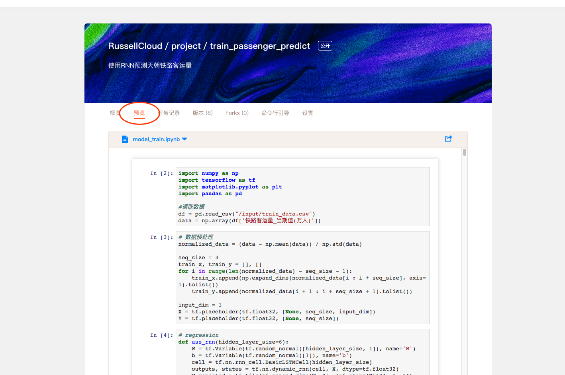Screen dimensions: 565x375
Task: View the Forks (0) tab
Action: click(x=237, y=113)
